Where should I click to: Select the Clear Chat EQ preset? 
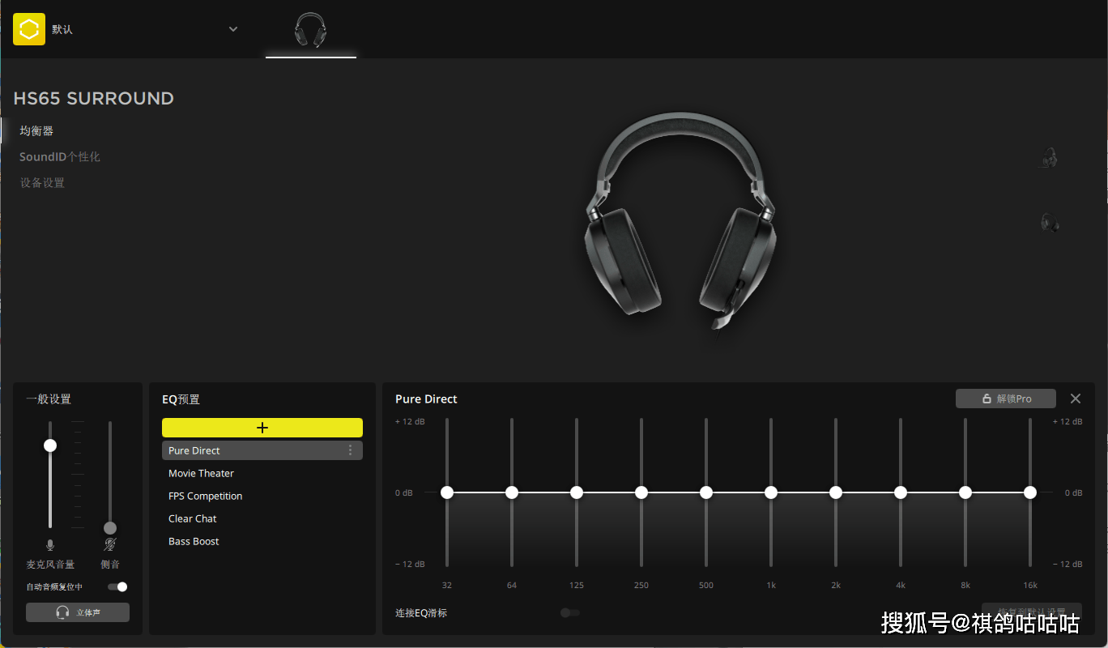pos(262,518)
